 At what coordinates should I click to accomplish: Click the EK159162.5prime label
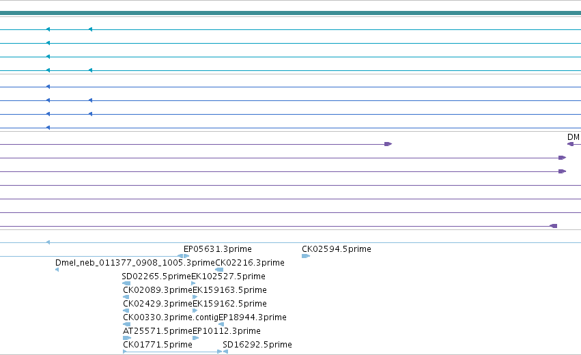pos(229,304)
